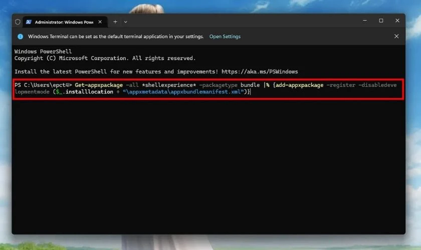Select the Administrator: Windows PowerShell tab
This screenshot has width=421, height=250.
[x=65, y=22]
